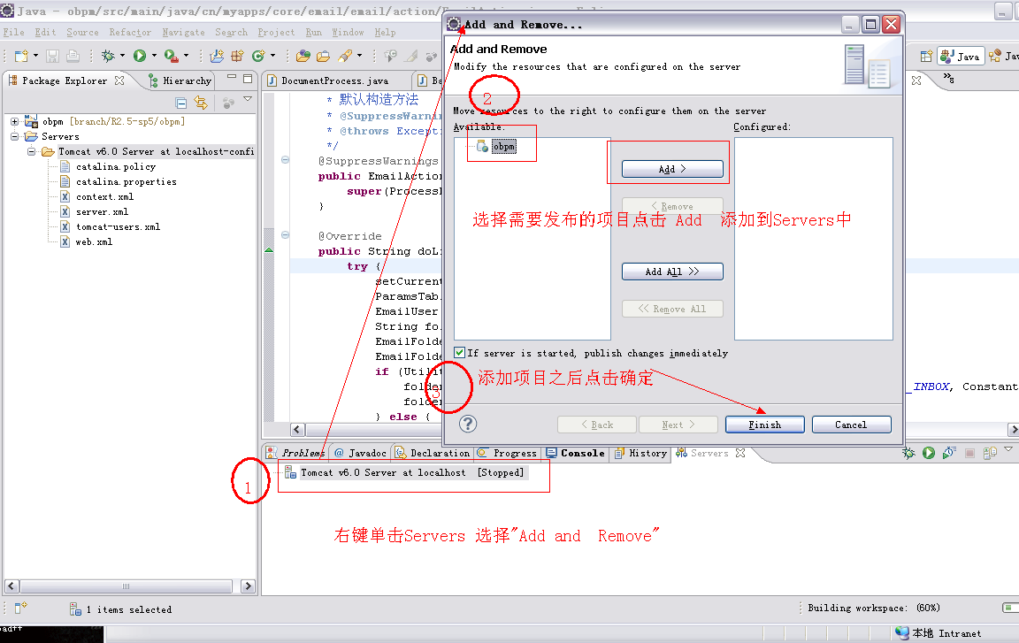Viewport: 1019px width, 643px height.
Task: Select tomcat-users.xml in Package Explorer
Action: click(x=118, y=226)
